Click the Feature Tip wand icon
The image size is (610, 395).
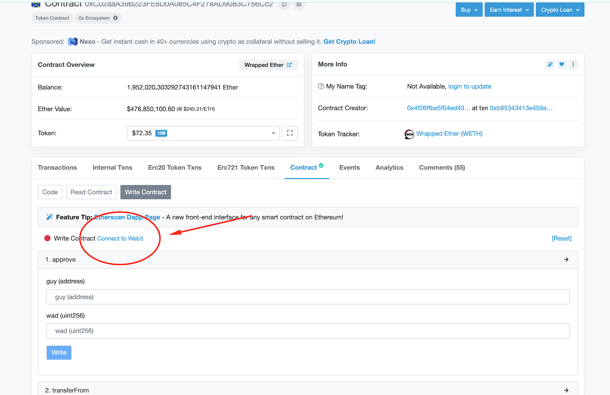[x=50, y=217]
